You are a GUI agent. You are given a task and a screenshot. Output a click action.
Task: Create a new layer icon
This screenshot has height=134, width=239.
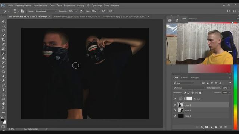pos(221,127)
